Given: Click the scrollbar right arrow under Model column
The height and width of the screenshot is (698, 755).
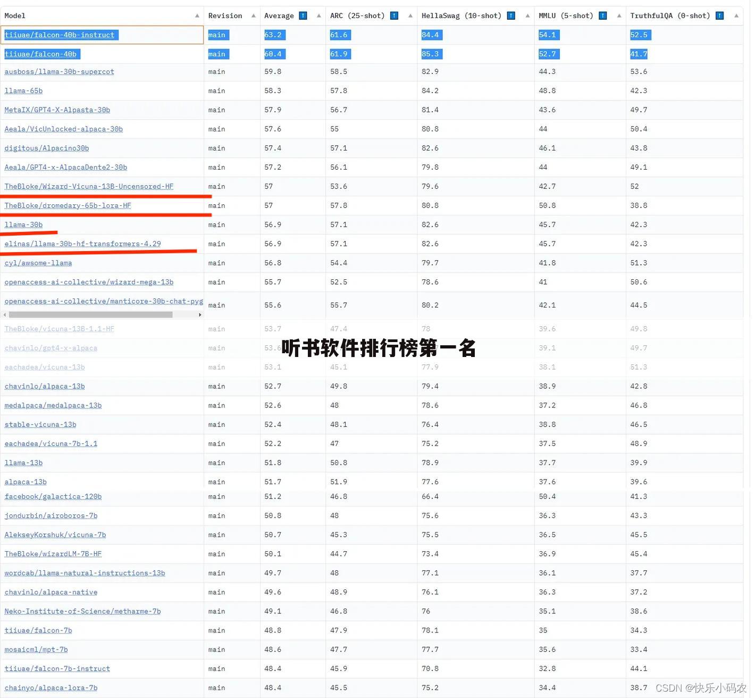Looking at the screenshot, I should pos(200,315).
